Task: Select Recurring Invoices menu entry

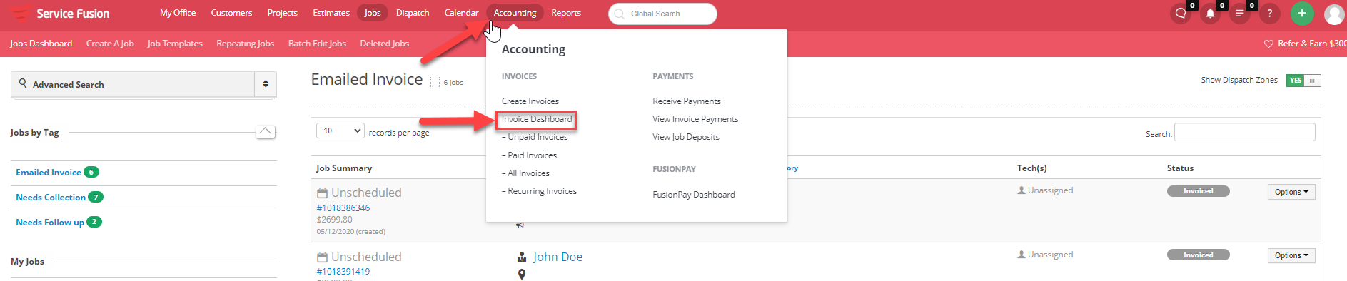Action: 539,191
